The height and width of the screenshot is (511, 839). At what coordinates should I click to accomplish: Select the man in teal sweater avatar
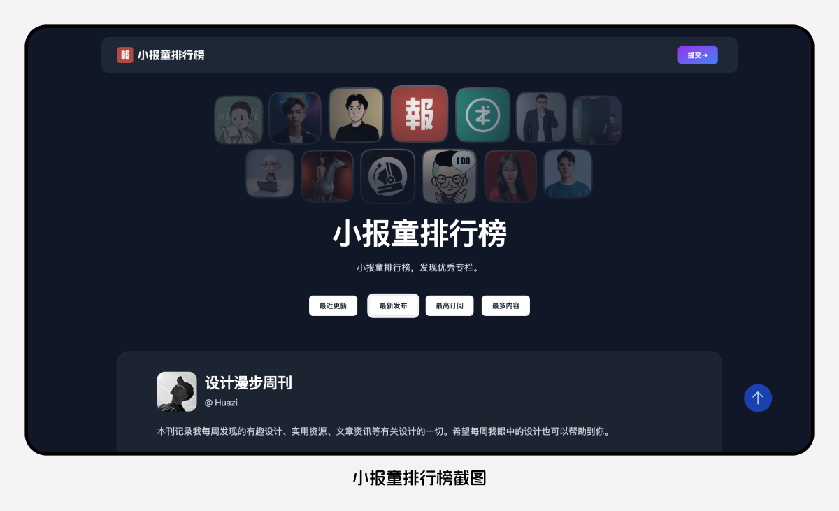[x=568, y=173]
